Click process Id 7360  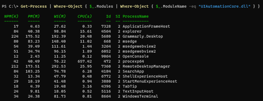coord(106,66)
